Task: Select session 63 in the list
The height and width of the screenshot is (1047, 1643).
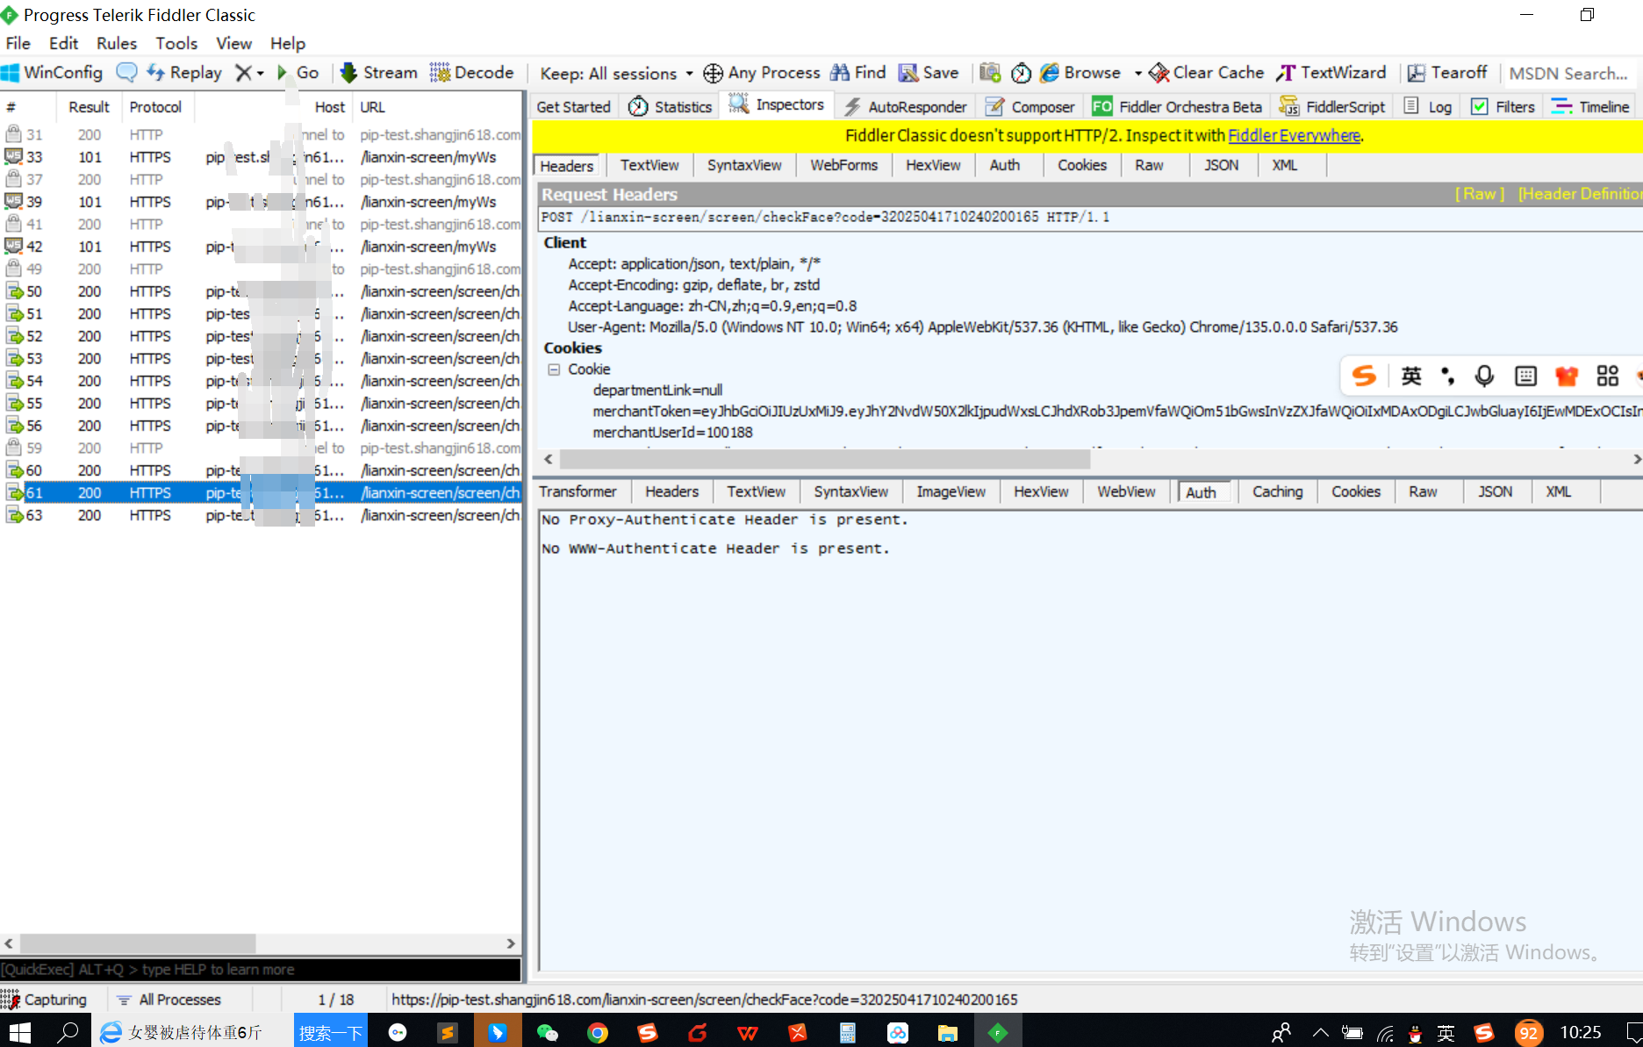Action: point(262,515)
